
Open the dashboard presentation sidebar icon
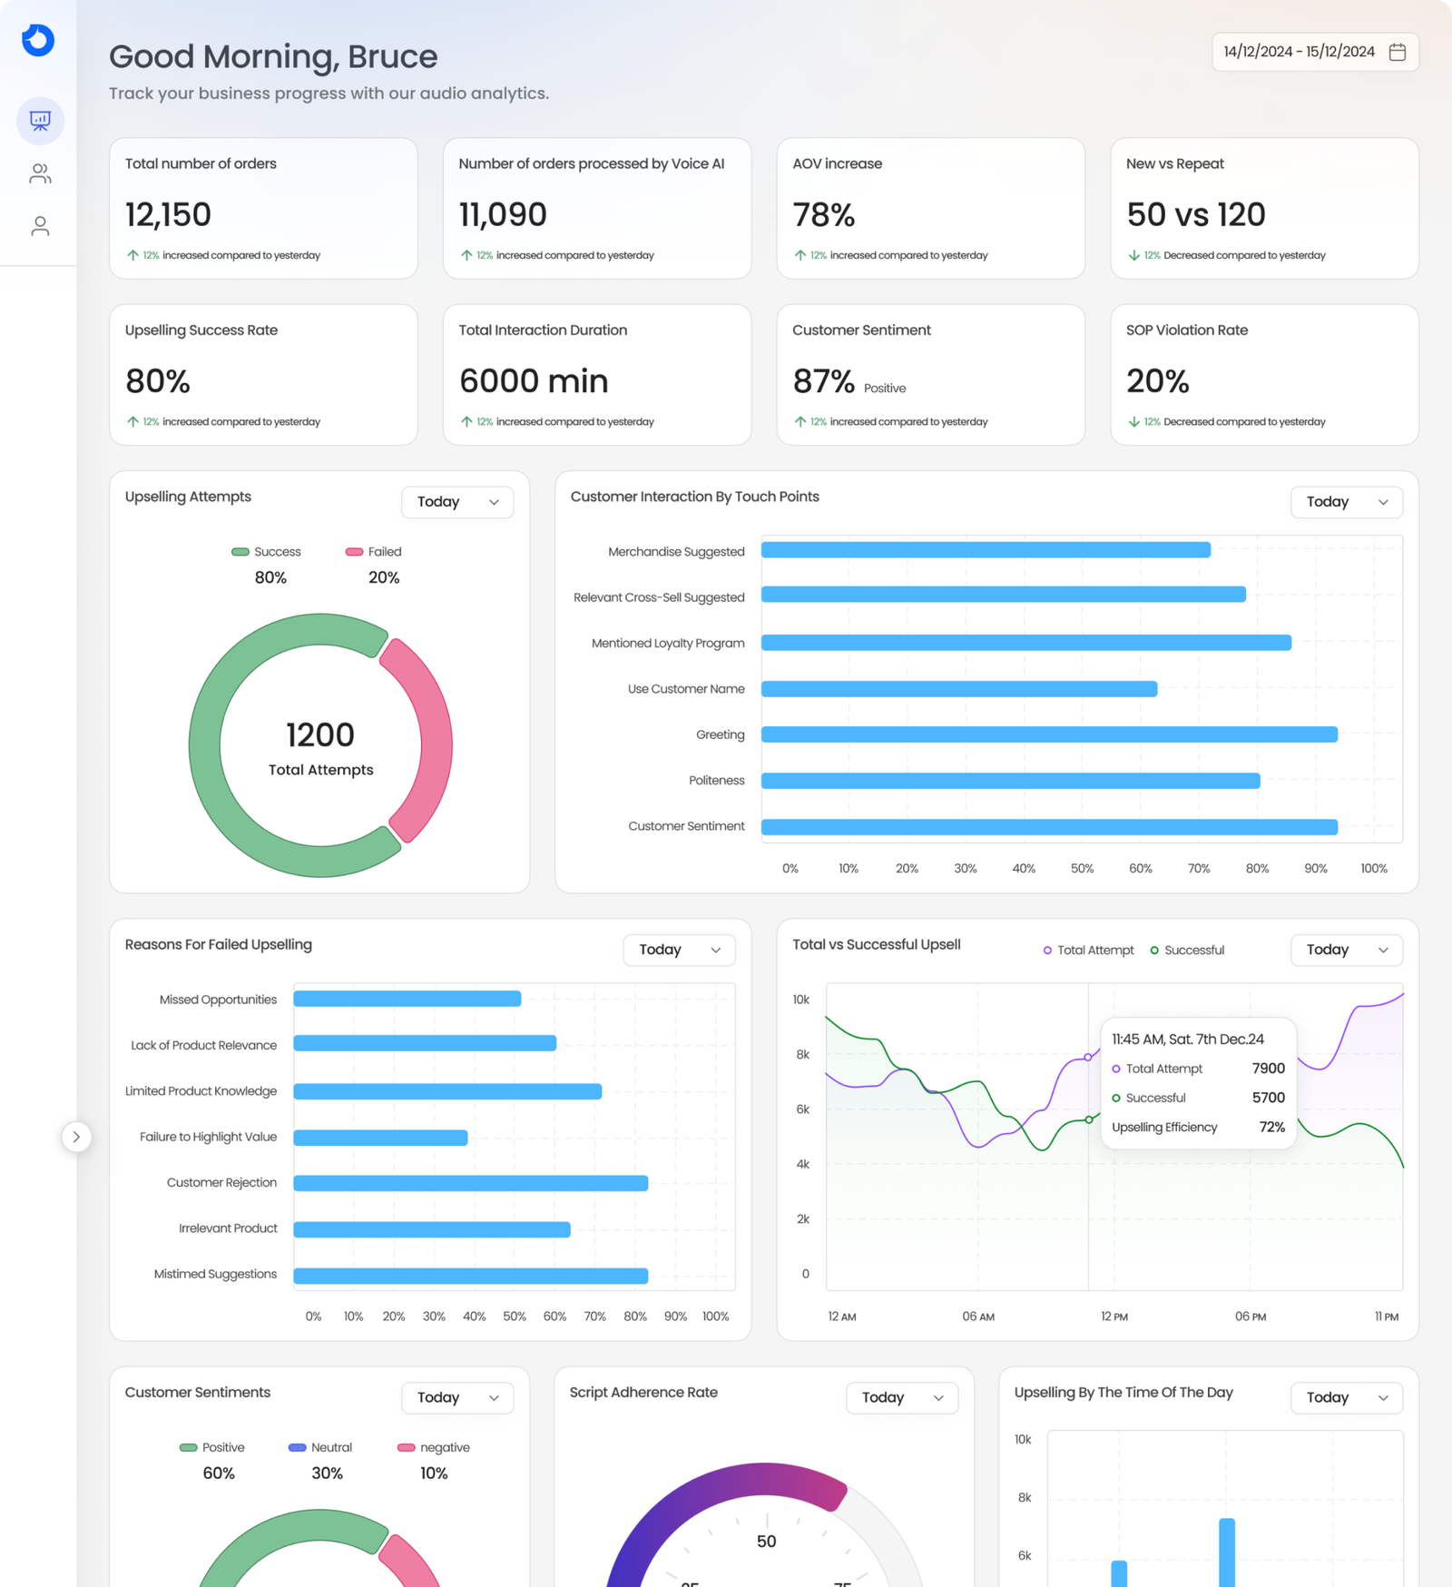point(40,121)
